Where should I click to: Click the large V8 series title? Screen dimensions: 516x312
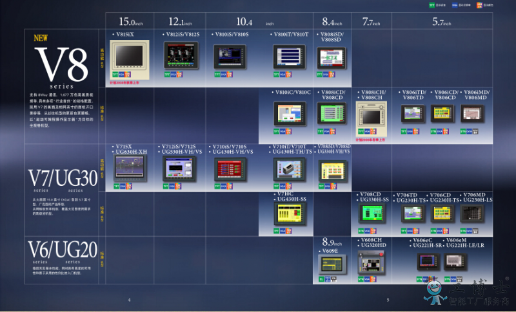coord(61,64)
